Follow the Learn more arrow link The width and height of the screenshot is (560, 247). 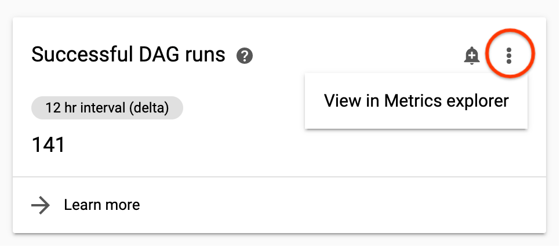[x=41, y=205]
